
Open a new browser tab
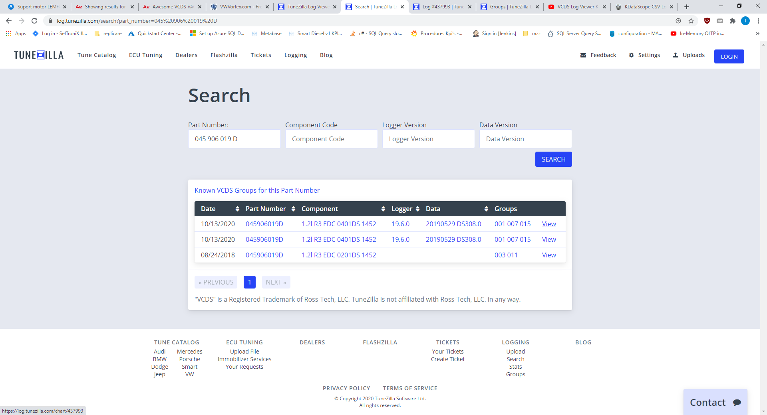[687, 7]
